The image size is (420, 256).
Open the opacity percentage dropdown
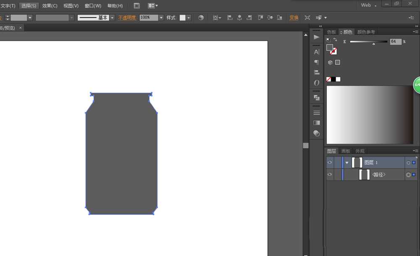(161, 18)
